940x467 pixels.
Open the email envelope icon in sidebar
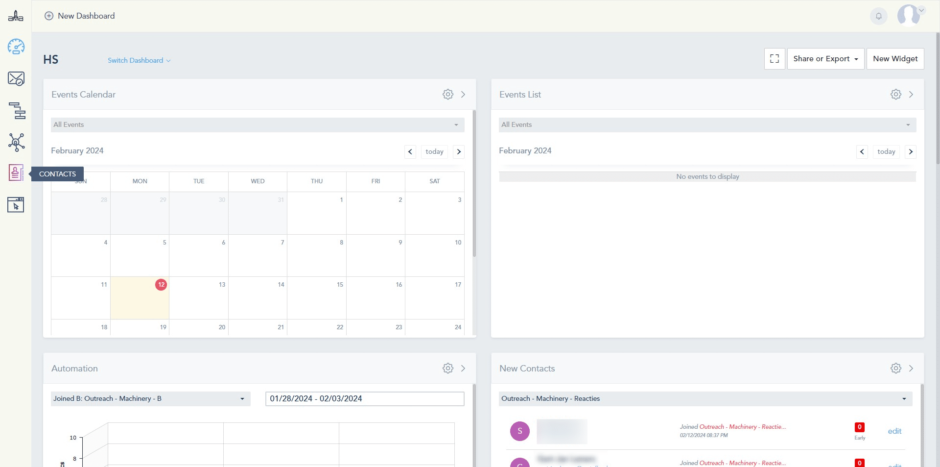tap(16, 78)
